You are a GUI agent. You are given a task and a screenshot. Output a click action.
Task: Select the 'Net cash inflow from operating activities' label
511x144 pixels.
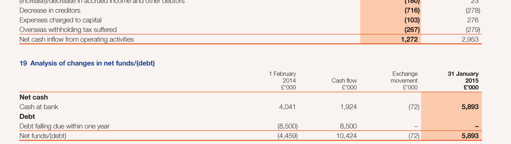coord(76,39)
